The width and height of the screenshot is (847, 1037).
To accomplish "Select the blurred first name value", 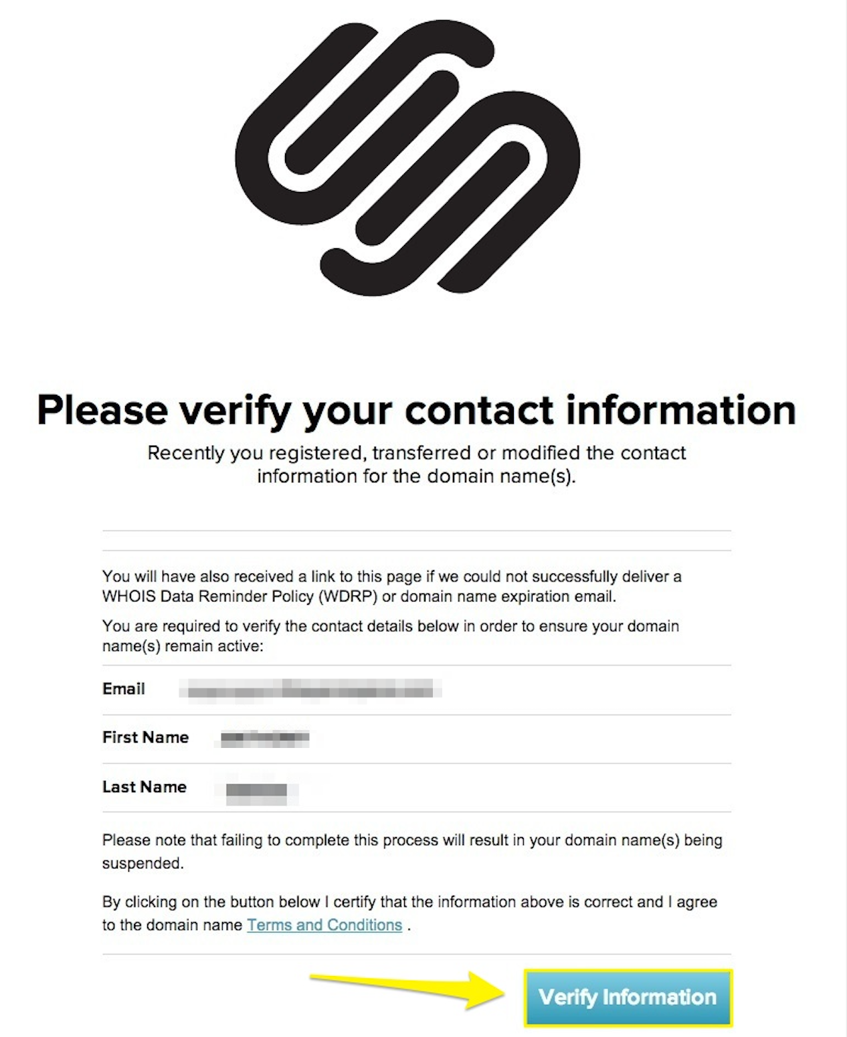I will pos(265,738).
